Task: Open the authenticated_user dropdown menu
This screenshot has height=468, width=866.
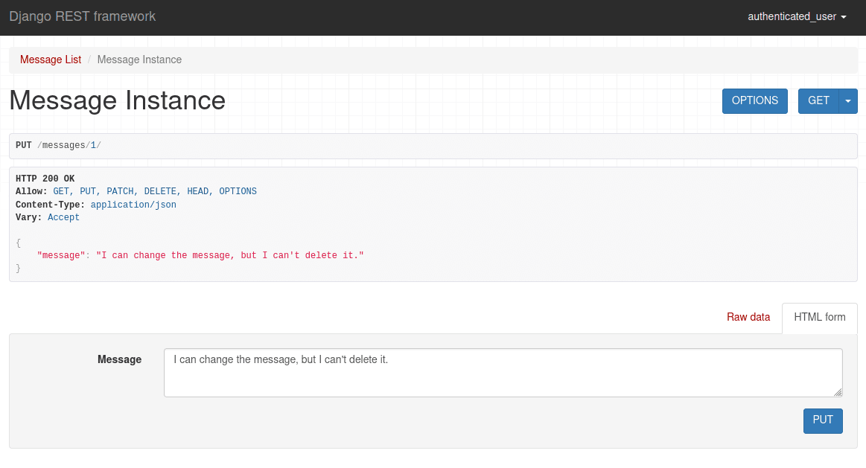Action: tap(797, 16)
